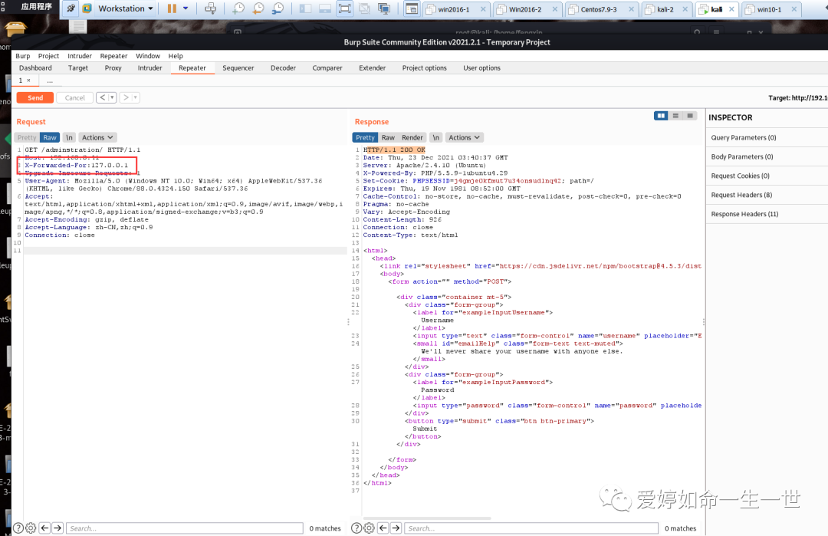
Task: Open search settings gear in the Response pane
Action: point(369,528)
